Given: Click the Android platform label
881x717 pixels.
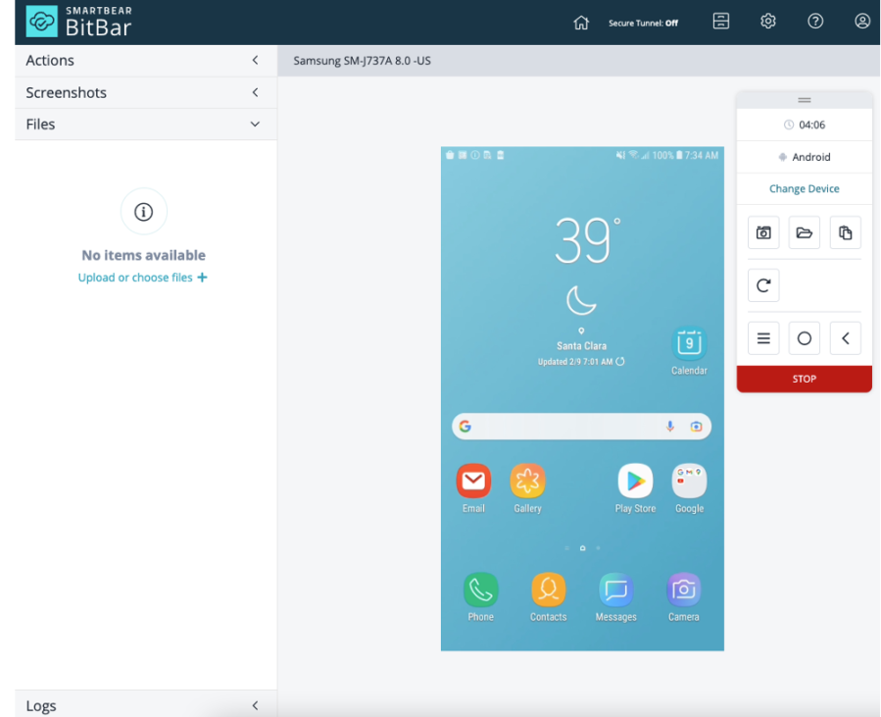Looking at the screenshot, I should click(804, 157).
